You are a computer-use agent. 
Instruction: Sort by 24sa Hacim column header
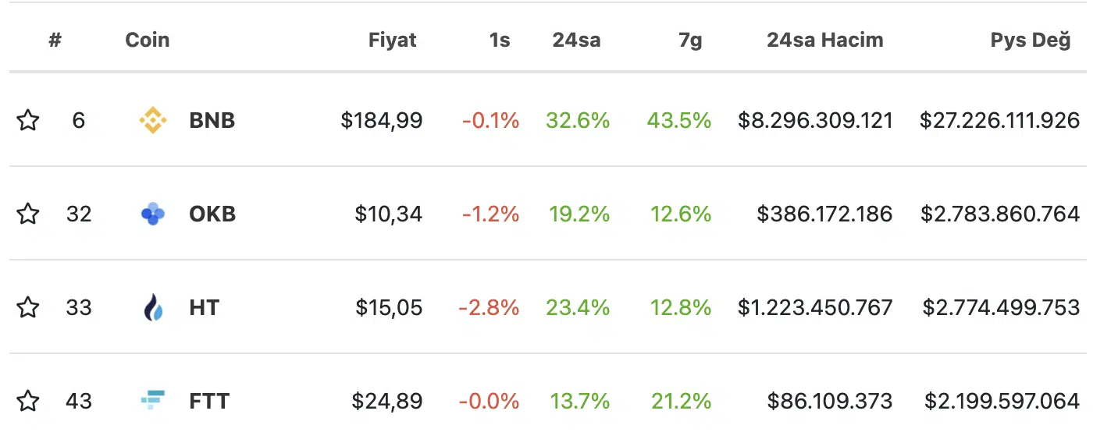tap(824, 40)
